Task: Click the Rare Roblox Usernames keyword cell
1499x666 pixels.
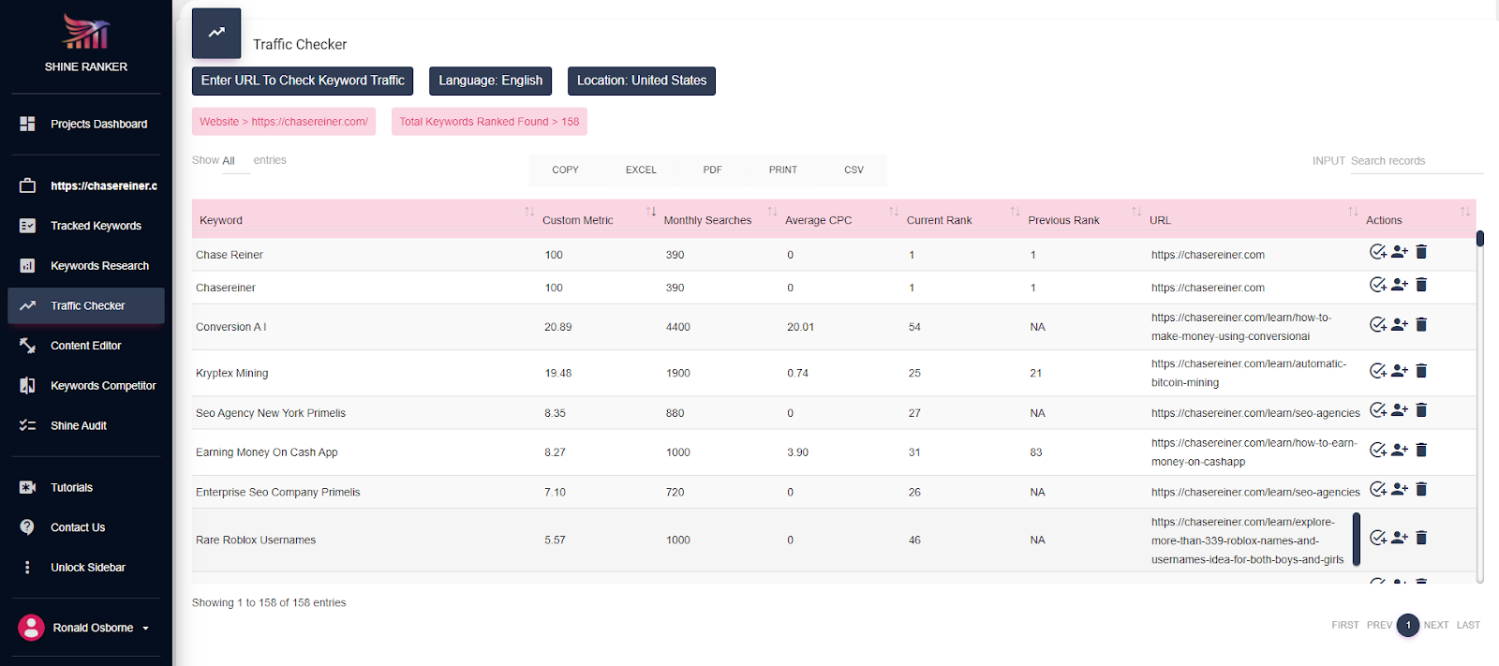Action: click(x=256, y=540)
